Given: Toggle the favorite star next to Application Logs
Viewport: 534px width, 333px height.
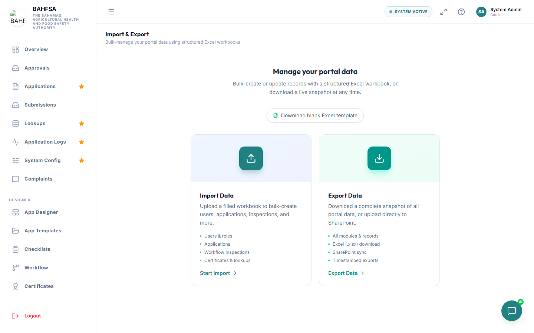Looking at the screenshot, I should pyautogui.click(x=82, y=142).
